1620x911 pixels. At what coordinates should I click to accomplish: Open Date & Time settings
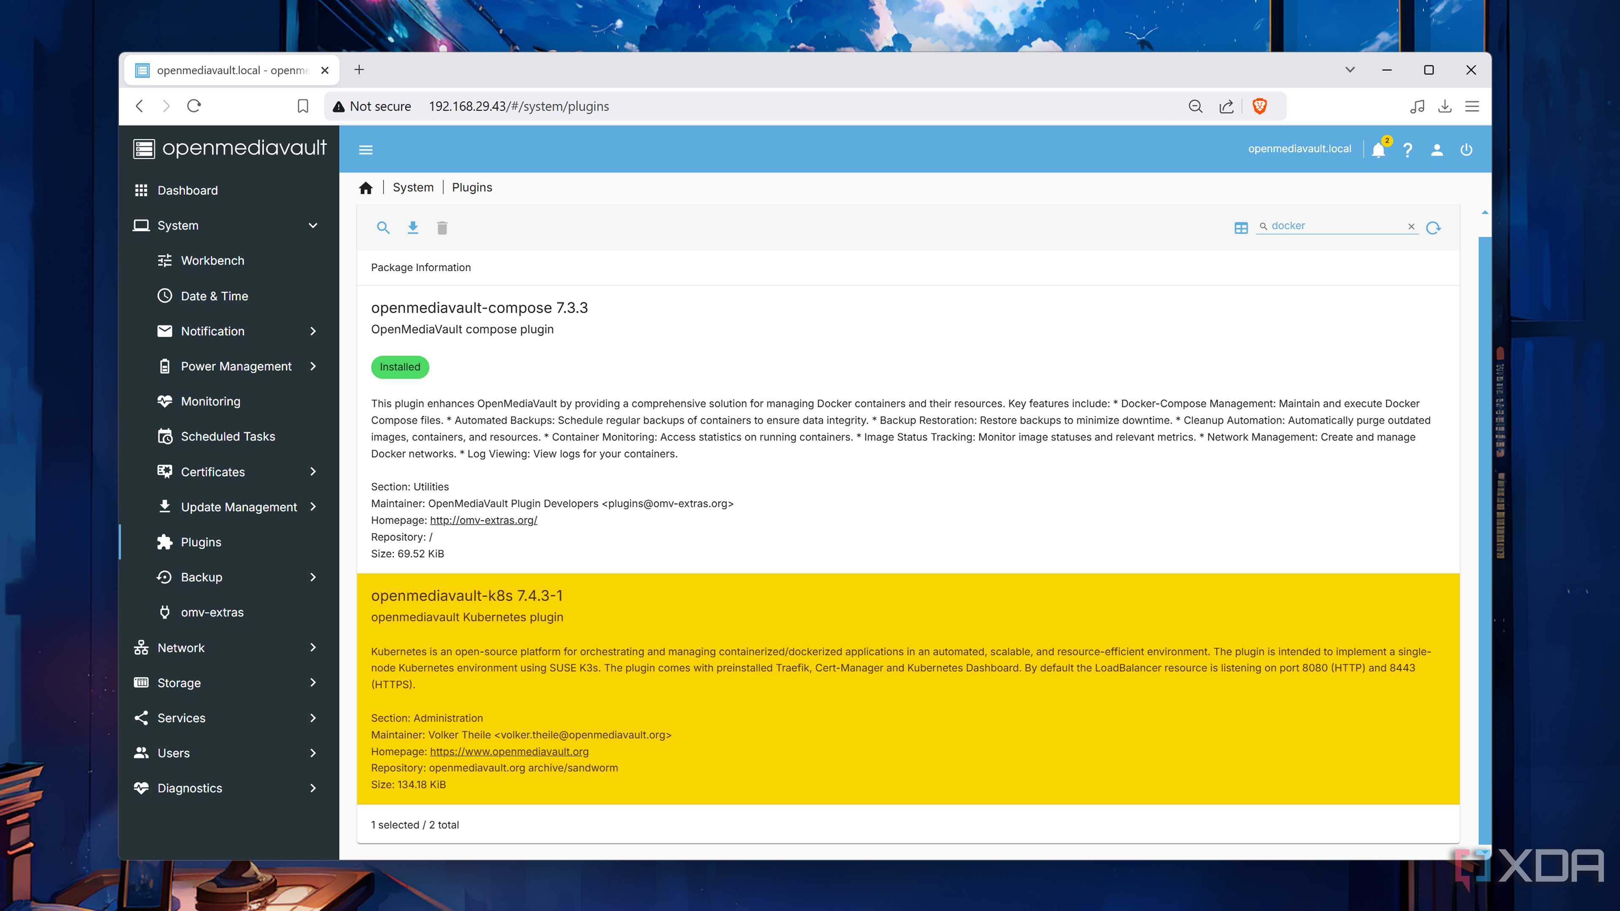coord(229,296)
